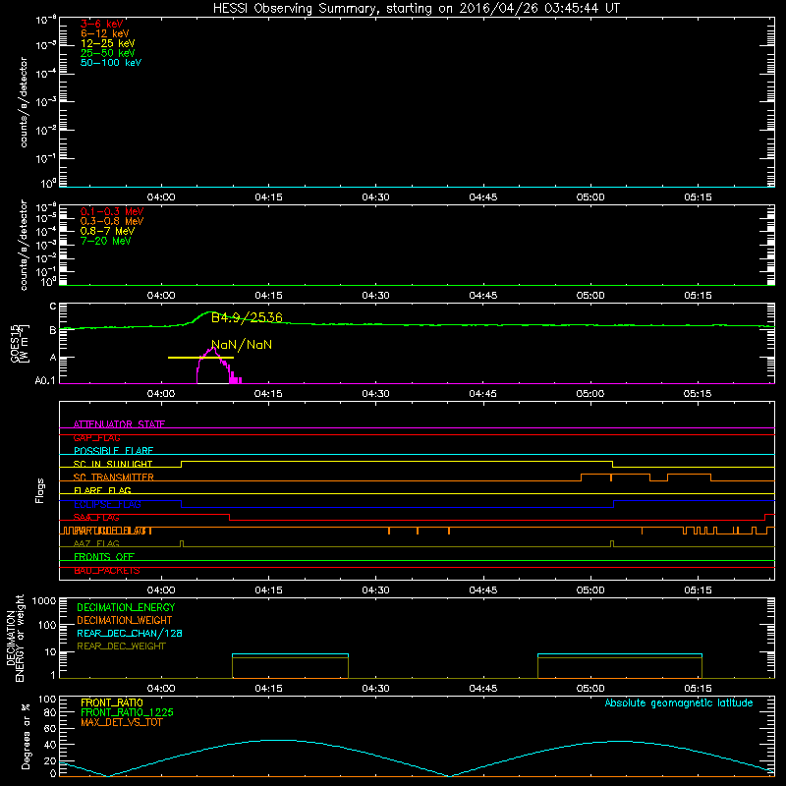Click the Absolute geomagnetic latitude label
The image size is (786, 786).
point(679,702)
